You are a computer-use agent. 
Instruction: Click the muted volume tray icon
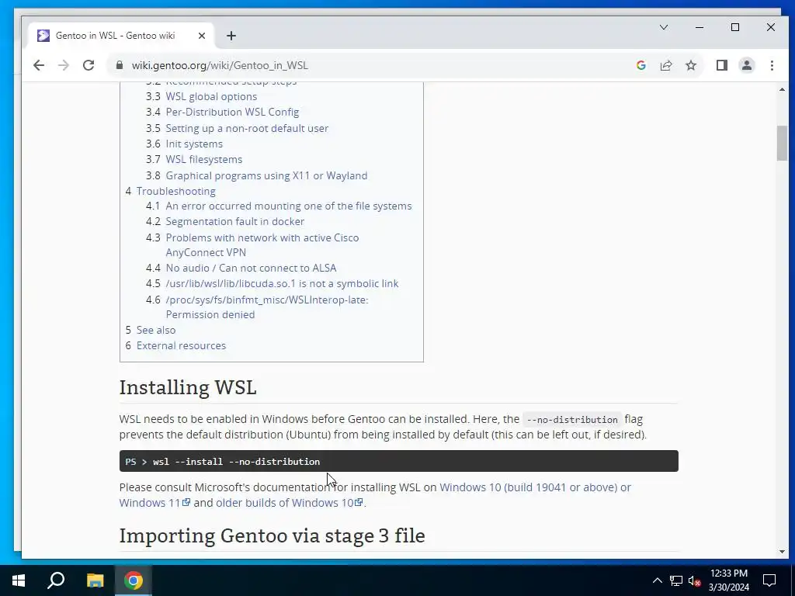695,580
